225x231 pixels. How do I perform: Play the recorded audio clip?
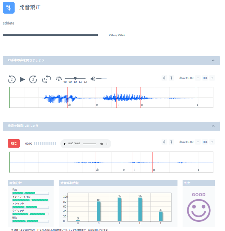click(65, 144)
